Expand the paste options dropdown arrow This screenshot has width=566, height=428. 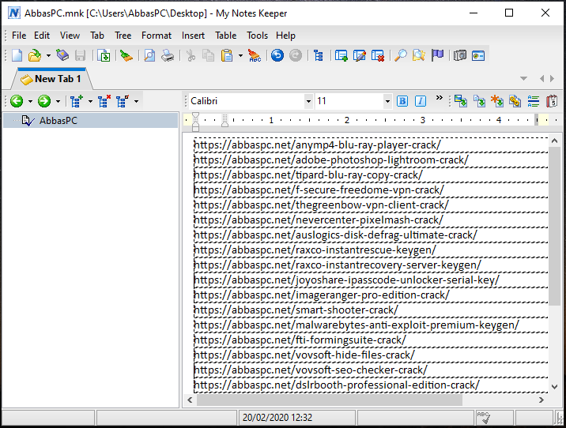point(240,56)
